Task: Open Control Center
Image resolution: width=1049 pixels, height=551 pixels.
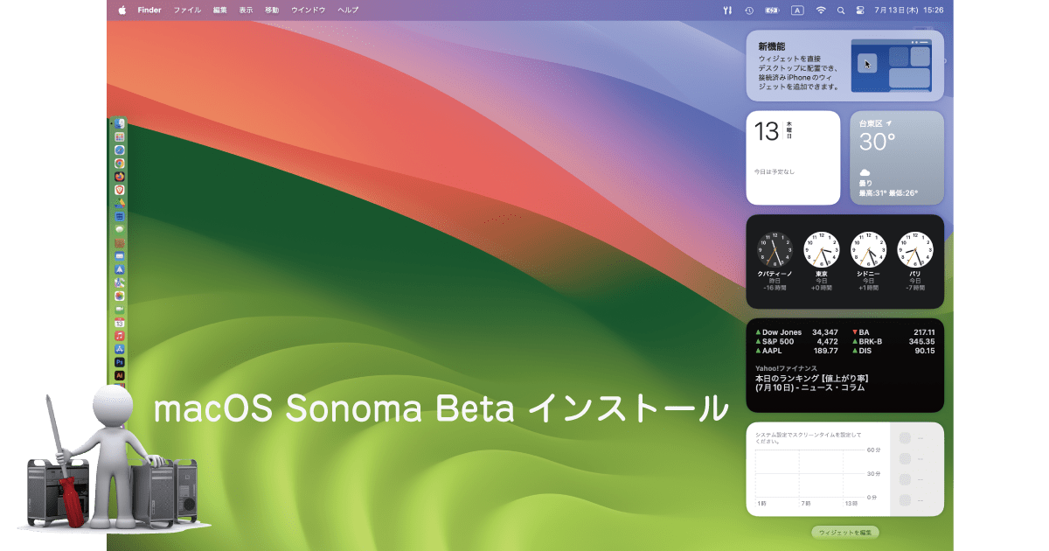Action: pyautogui.click(x=859, y=10)
